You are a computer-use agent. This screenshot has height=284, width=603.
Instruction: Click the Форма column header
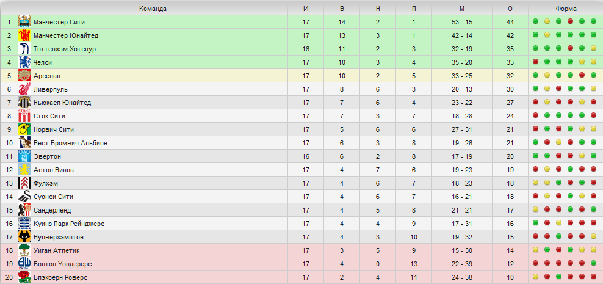coord(566,9)
